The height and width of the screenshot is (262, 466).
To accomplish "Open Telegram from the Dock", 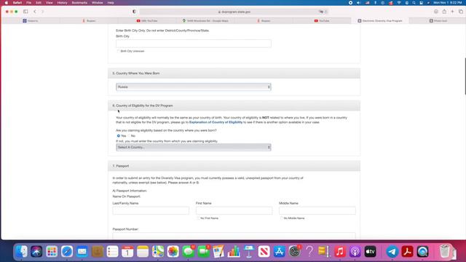I will 392,252.
